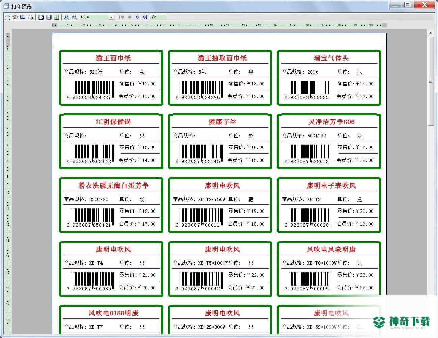The height and width of the screenshot is (338, 438).
Task: Click label title 风吹电0188明康
Action: pyautogui.click(x=113, y=313)
